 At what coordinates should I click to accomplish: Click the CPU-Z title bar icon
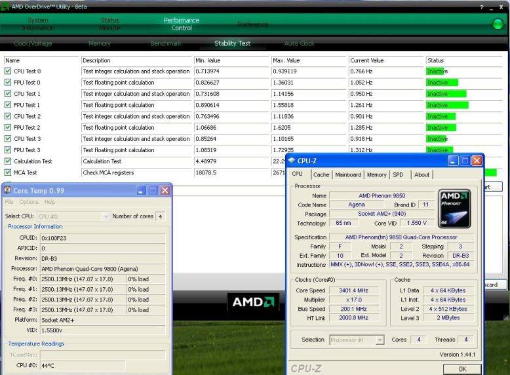[292, 161]
